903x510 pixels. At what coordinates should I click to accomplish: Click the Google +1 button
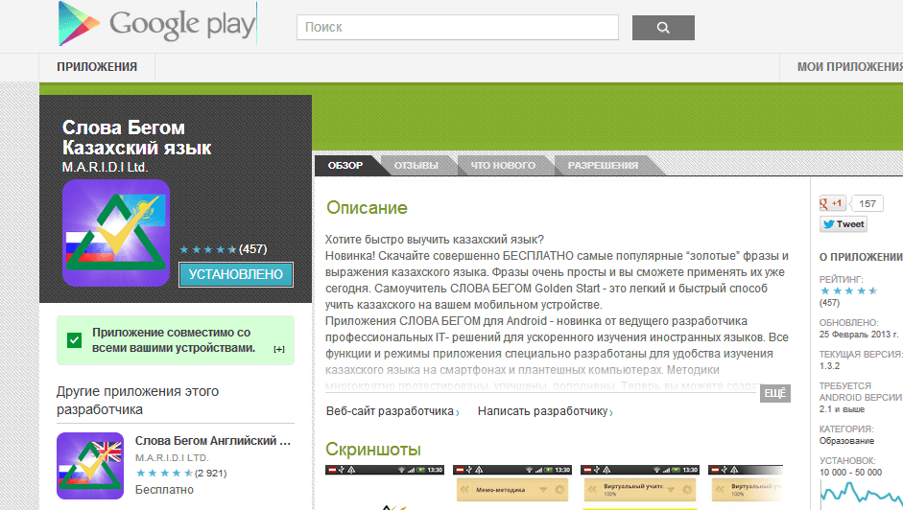pos(832,203)
